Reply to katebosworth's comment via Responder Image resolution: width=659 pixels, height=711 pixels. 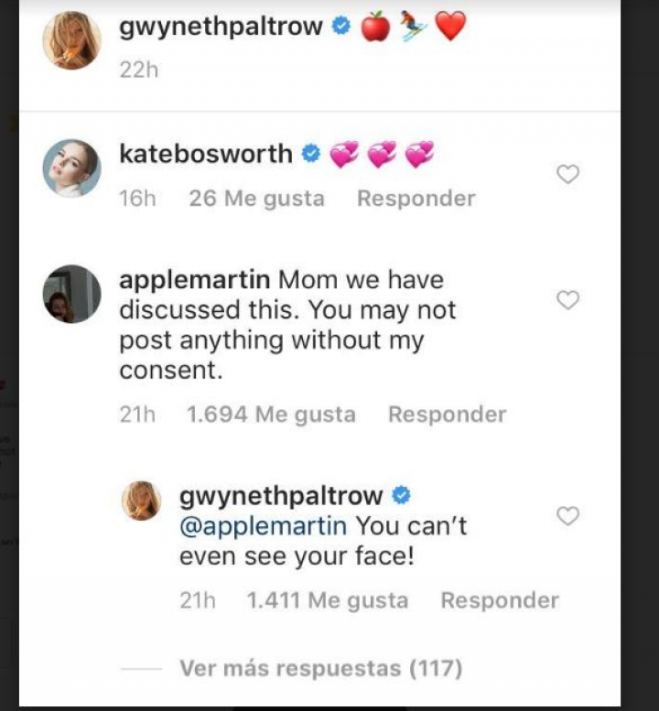[x=416, y=199]
